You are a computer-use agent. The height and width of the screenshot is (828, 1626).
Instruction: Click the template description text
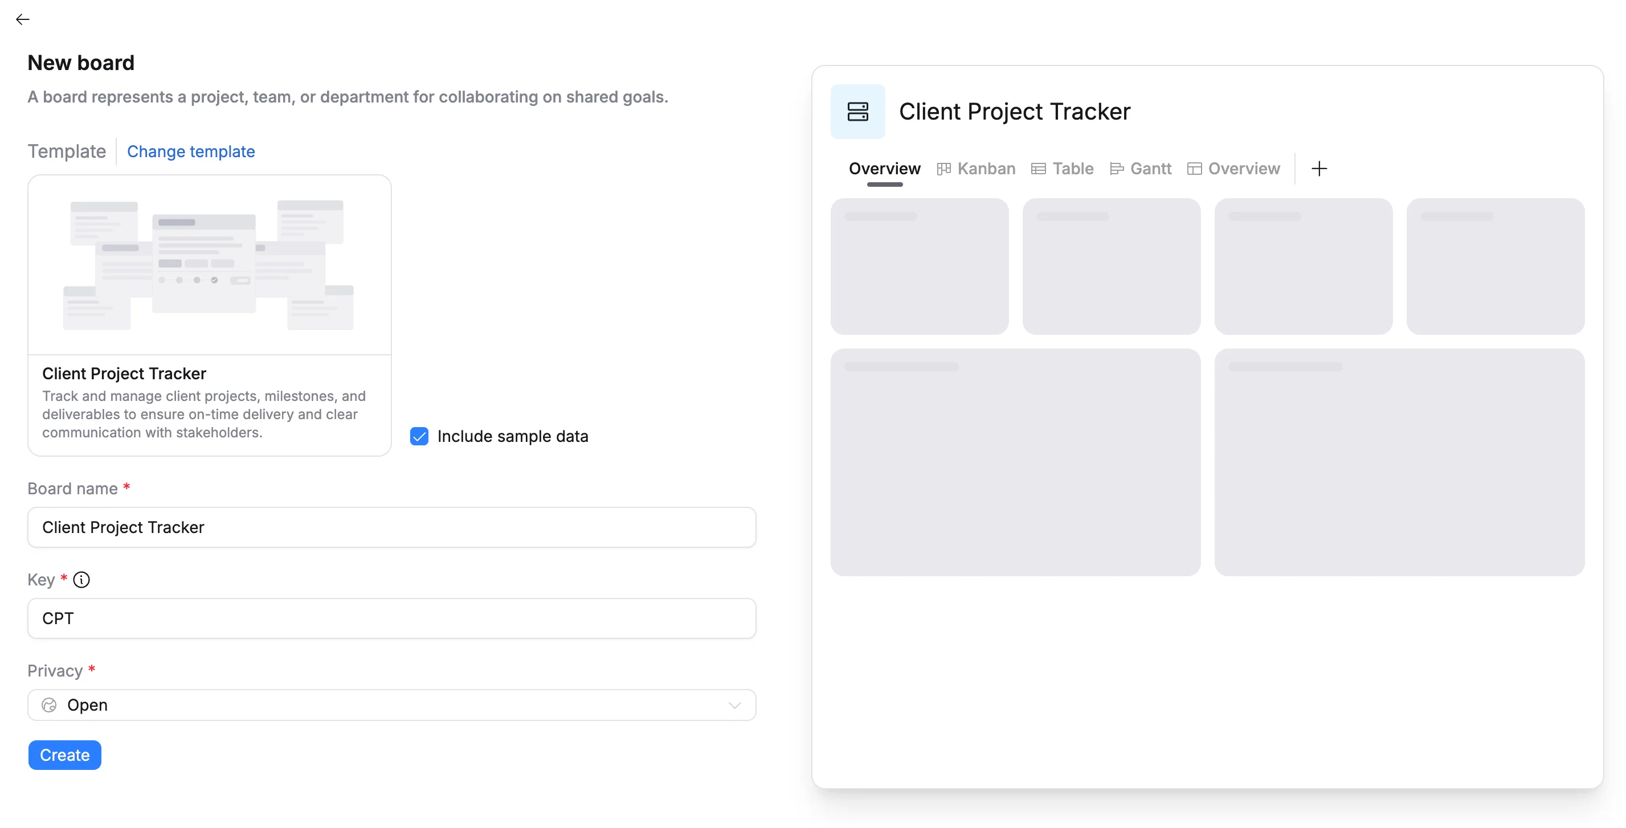click(x=204, y=414)
